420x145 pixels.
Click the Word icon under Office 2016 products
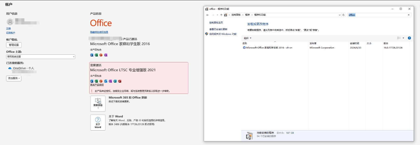[92, 55]
